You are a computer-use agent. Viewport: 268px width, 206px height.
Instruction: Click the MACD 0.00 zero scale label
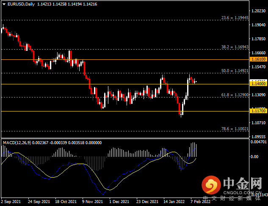pyautogui.click(x=255, y=156)
